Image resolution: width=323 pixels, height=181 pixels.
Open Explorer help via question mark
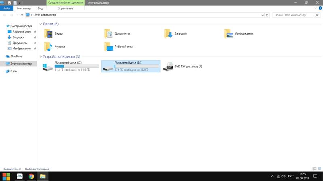coord(320,8)
